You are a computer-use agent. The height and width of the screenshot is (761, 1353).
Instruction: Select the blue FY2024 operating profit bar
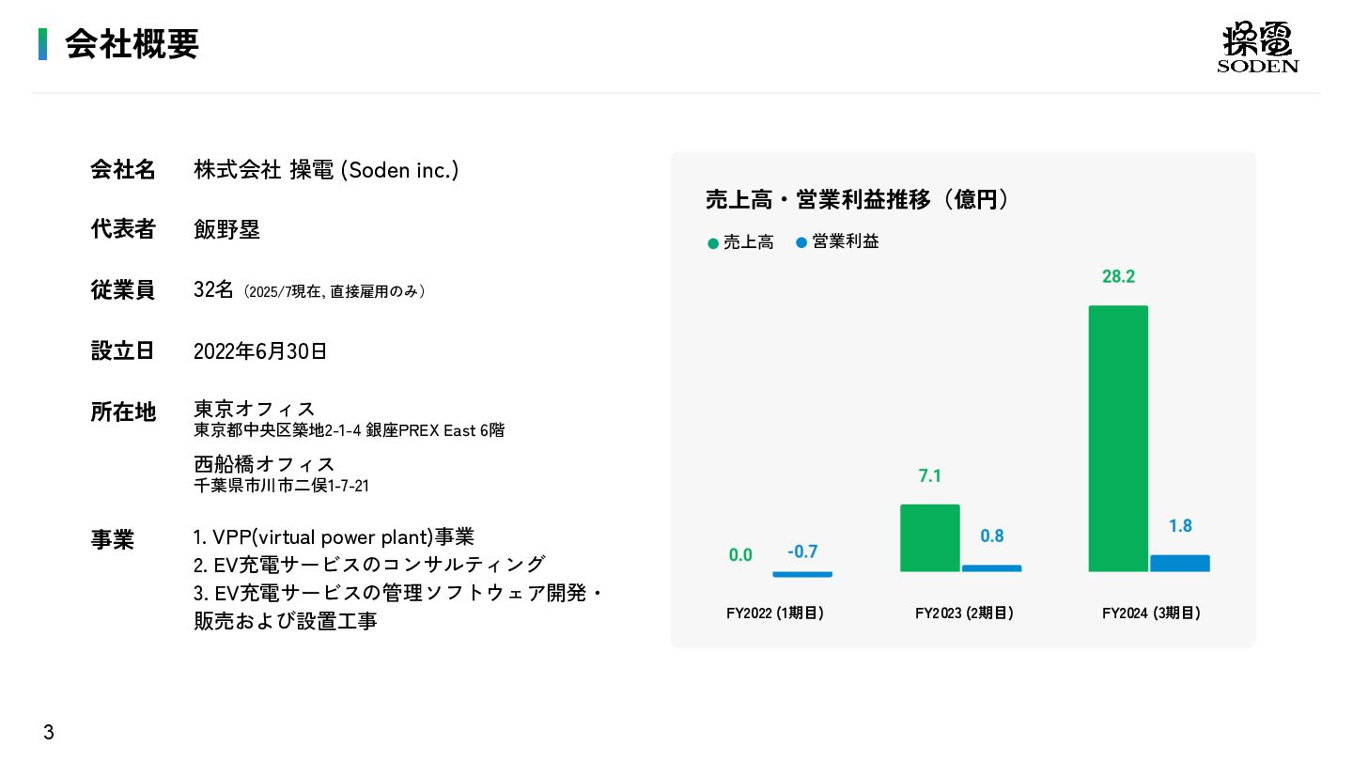click(1180, 564)
